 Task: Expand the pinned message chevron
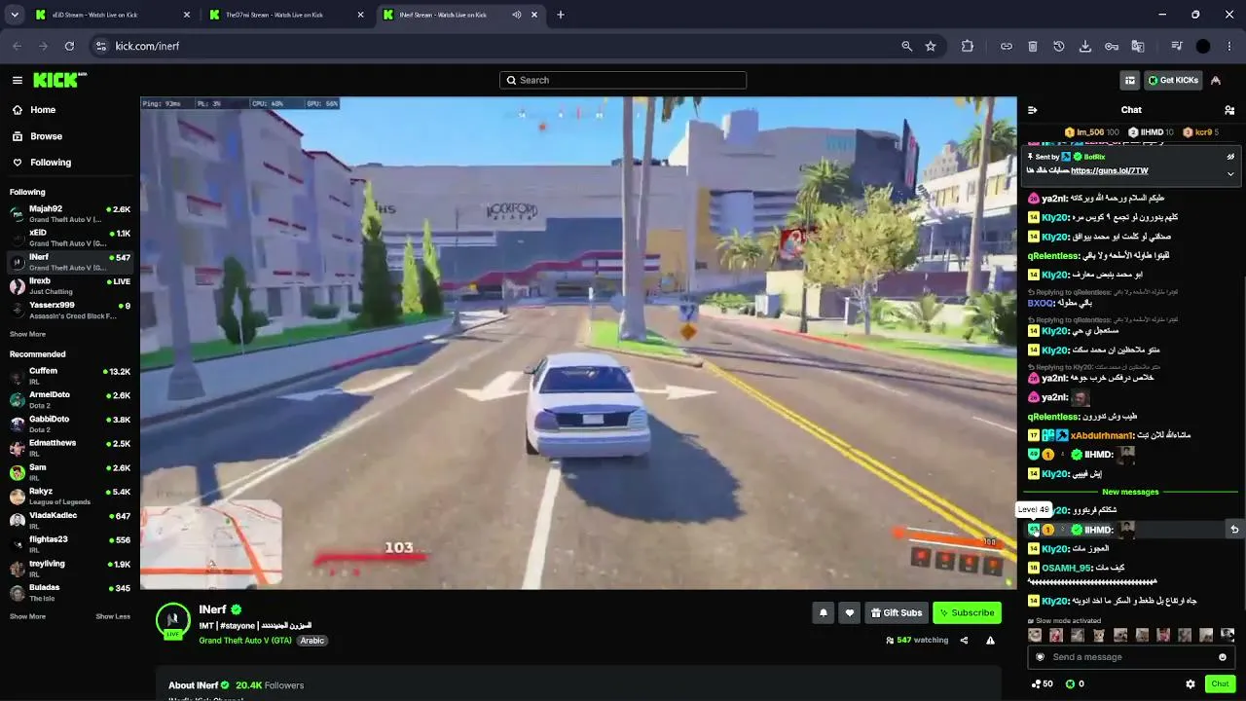[x=1230, y=173]
